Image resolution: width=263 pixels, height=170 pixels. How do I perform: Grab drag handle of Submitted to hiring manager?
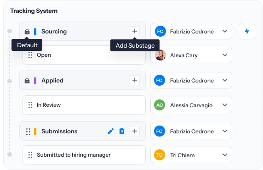tap(30, 155)
